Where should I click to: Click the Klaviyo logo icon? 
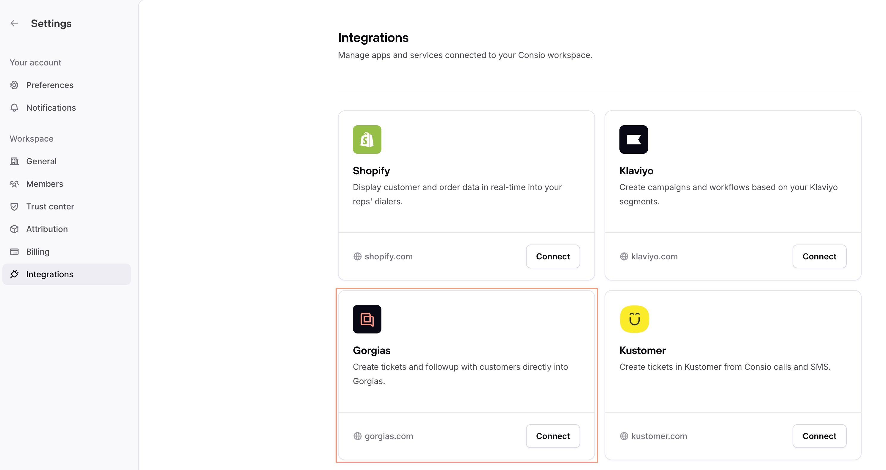[x=633, y=140]
